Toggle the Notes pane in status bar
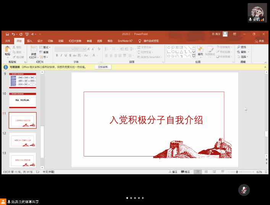Image resolution: width=270 pixels, height=205 pixels. pyautogui.click(x=173, y=172)
